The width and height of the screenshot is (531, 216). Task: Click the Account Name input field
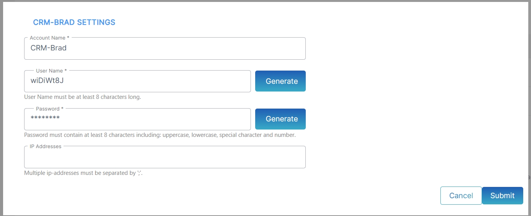165,48
